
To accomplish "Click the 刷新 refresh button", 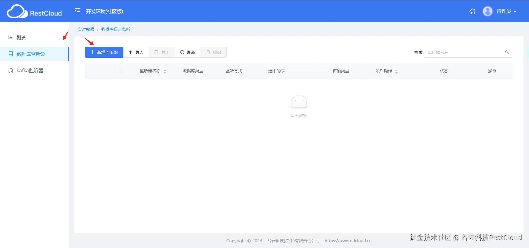I will [188, 52].
